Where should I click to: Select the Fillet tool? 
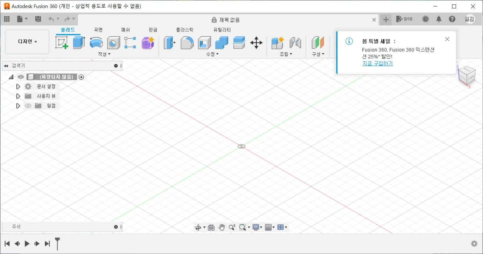[x=187, y=42]
